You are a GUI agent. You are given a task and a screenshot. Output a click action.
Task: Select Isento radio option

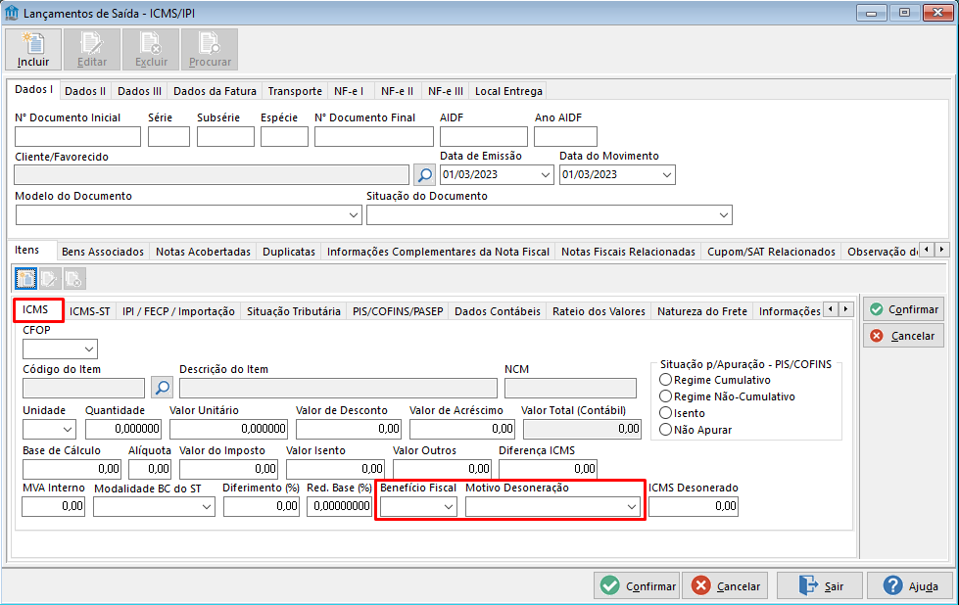point(665,413)
